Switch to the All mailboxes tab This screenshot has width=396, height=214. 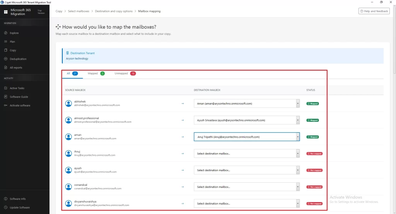(x=72, y=74)
